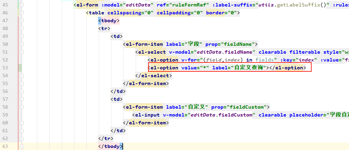Viewport: 349px width, 150px height.
Task: Click the closing /tbody tag on line 63
Action: pyautogui.click(x=110, y=147)
